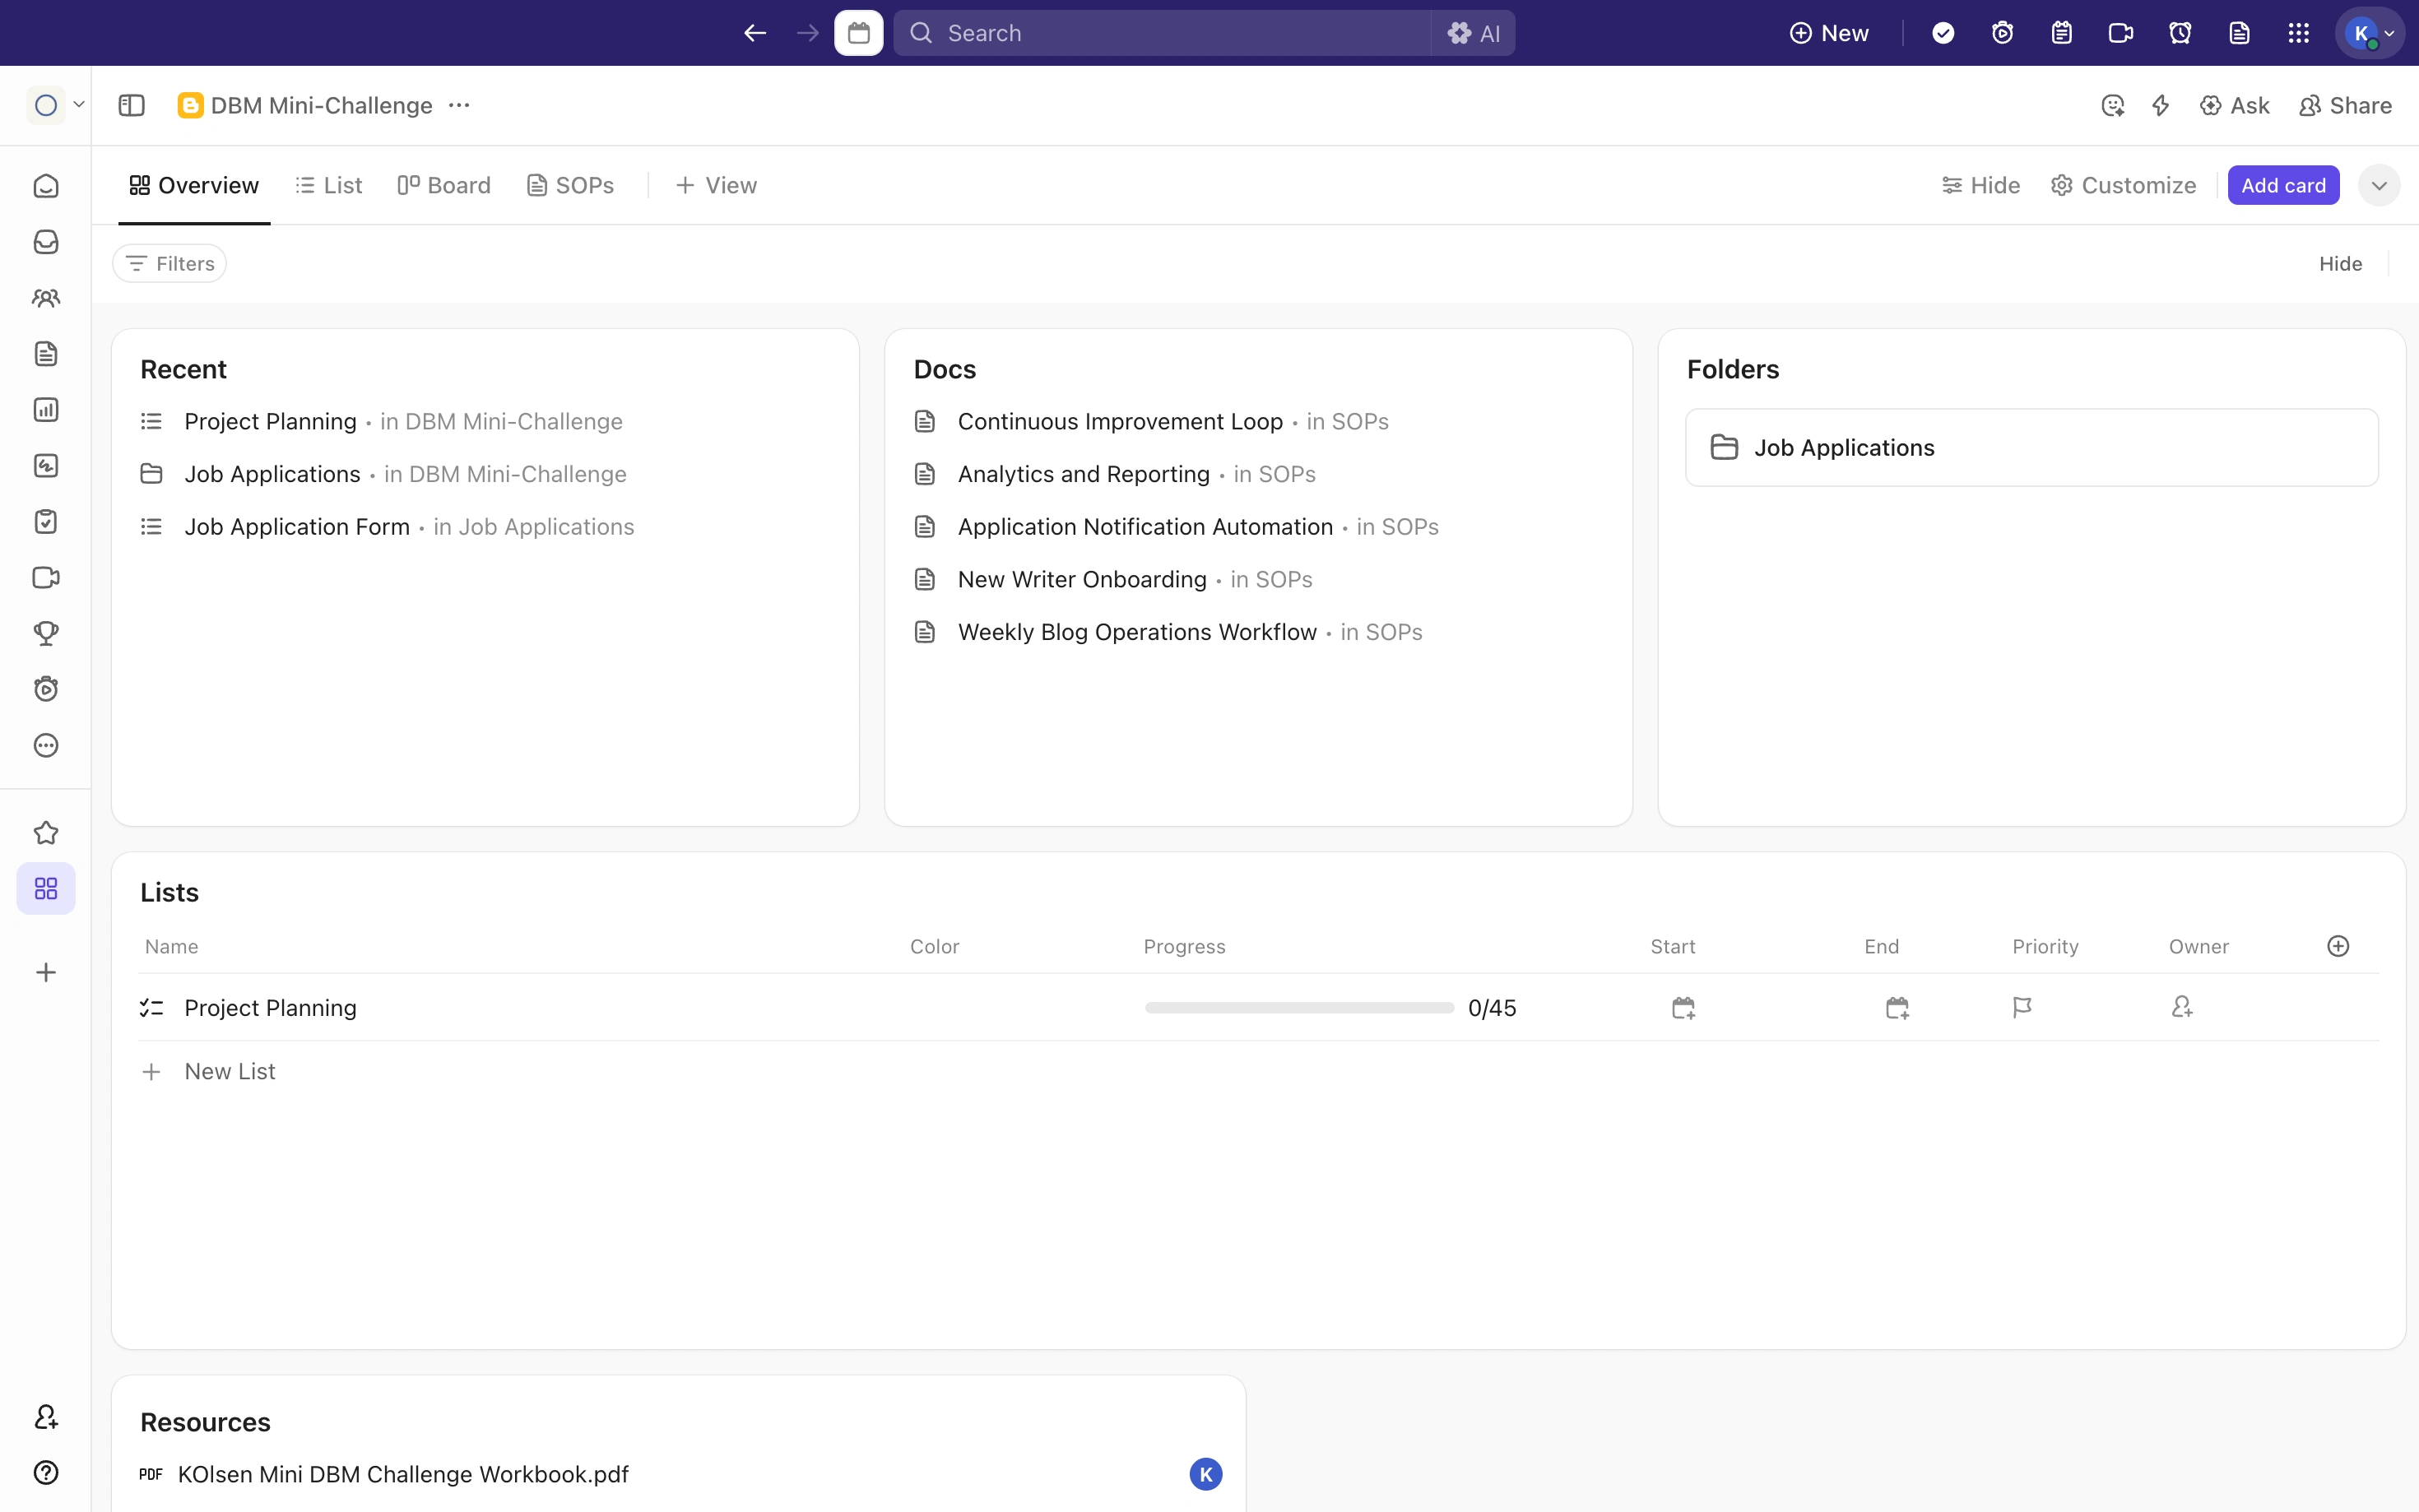Image resolution: width=2419 pixels, height=1512 pixels.
Task: Toggle Hide settings next to Customize
Action: 1980,185
